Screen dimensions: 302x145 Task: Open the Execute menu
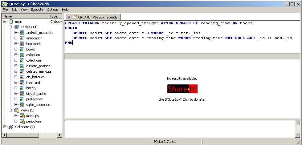point(37,10)
